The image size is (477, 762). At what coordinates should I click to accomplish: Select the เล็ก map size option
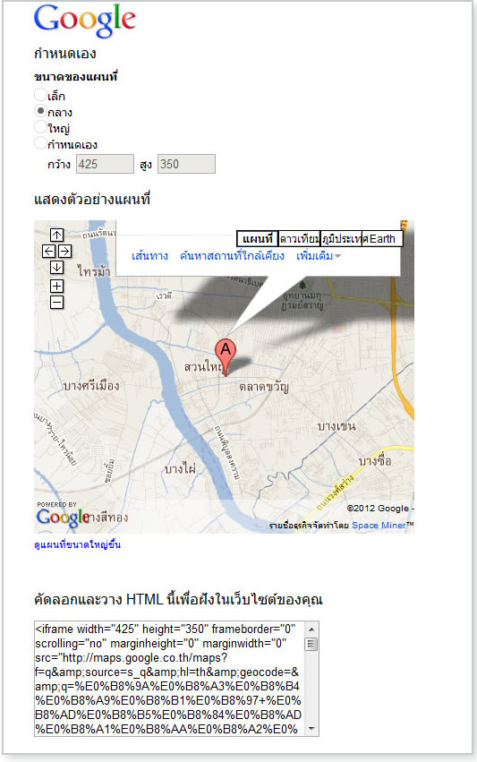point(41,94)
